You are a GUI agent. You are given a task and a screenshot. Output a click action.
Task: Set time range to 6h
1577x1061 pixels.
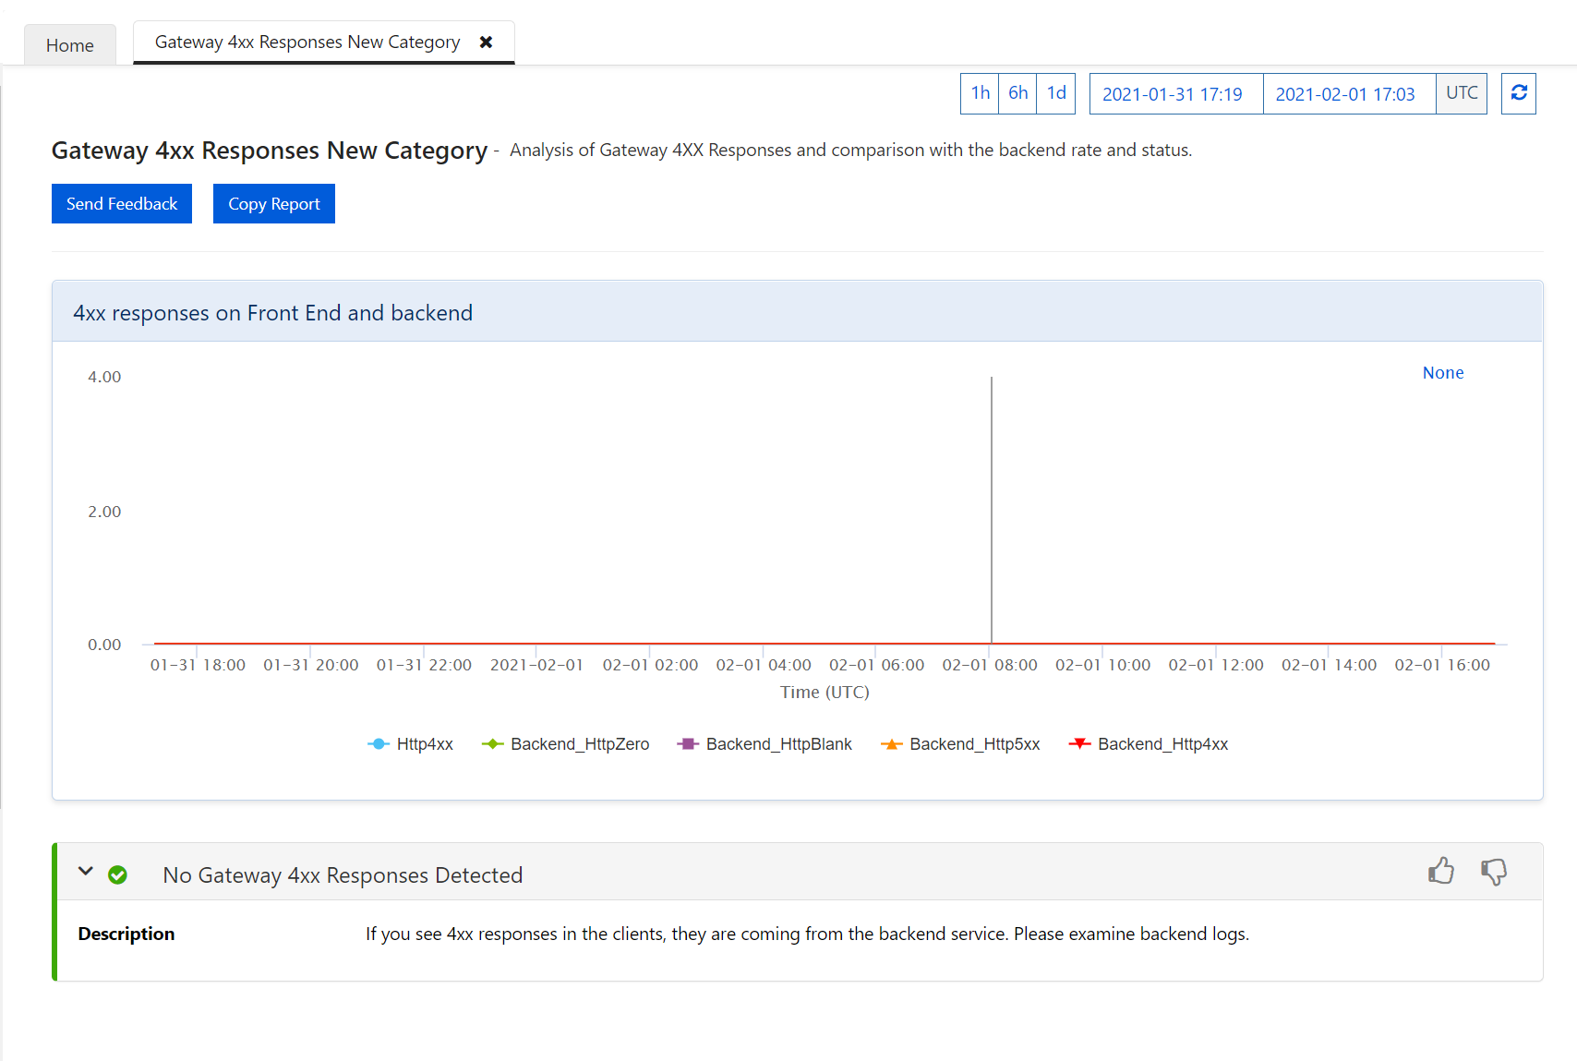[1017, 93]
